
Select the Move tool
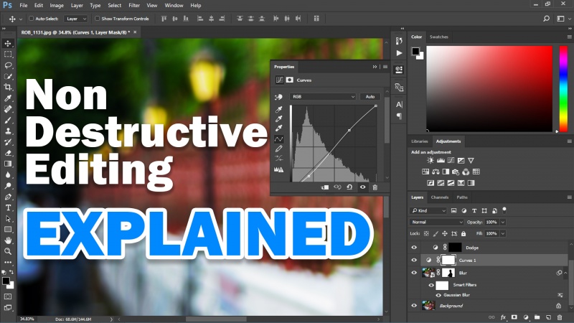pos(8,43)
